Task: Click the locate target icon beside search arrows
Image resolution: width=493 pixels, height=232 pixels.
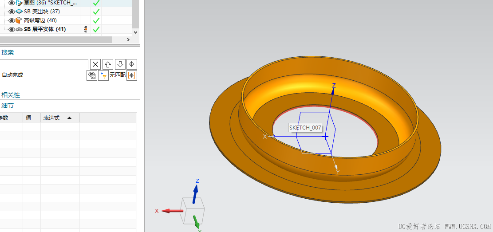Action: coord(132,64)
